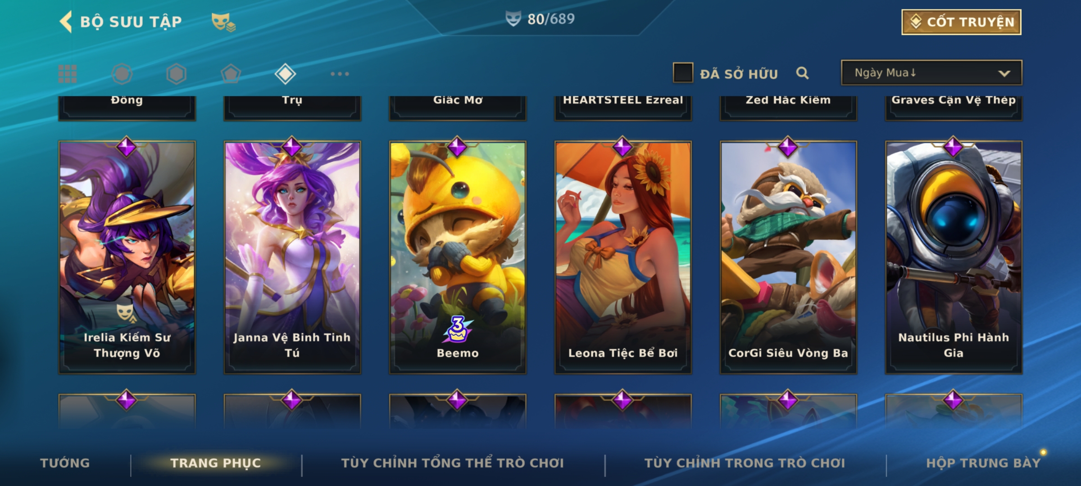Open the Hộp Trưng Bày tab
The width and height of the screenshot is (1081, 486).
(983, 463)
